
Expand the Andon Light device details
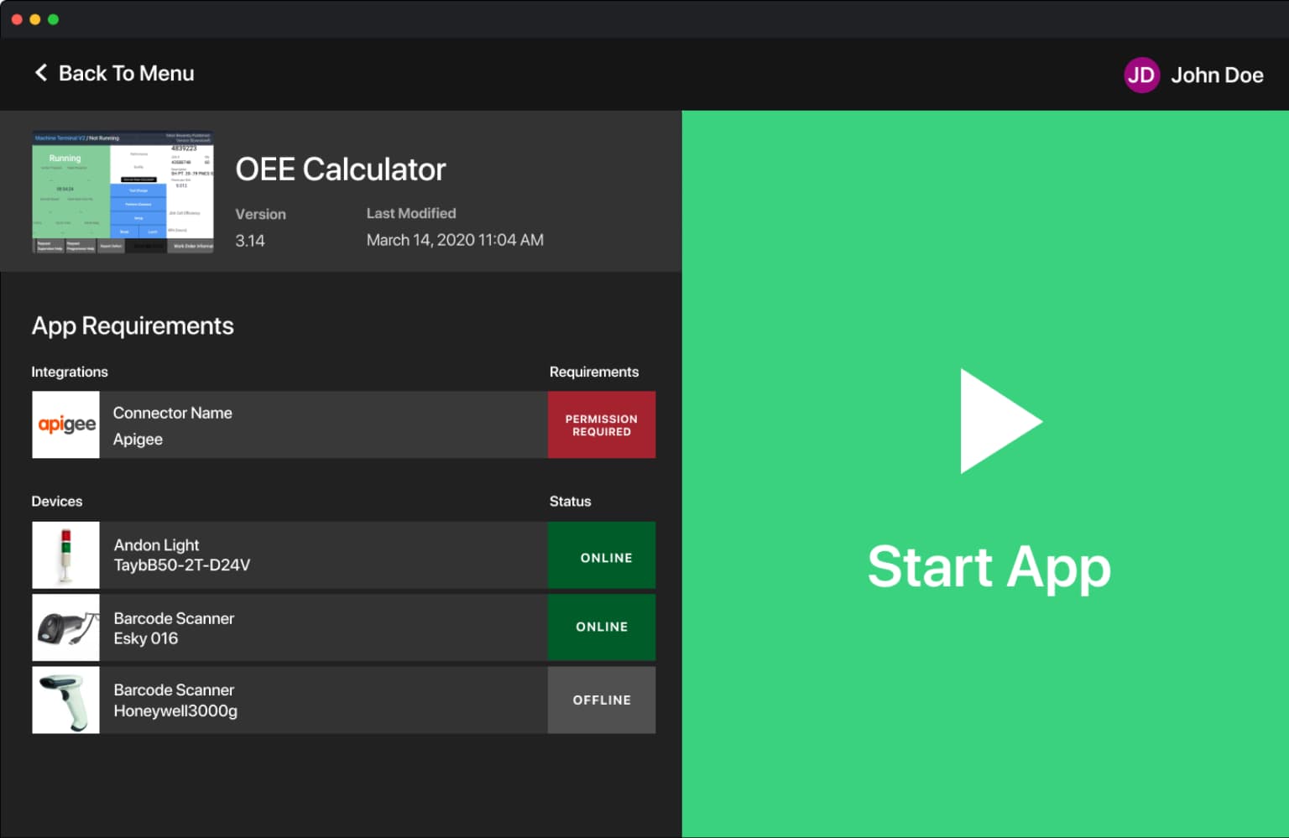pos(327,554)
